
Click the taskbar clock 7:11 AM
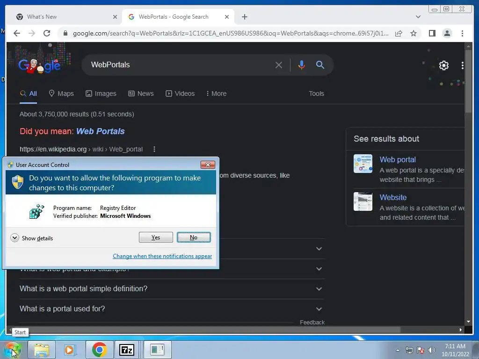[455, 346]
